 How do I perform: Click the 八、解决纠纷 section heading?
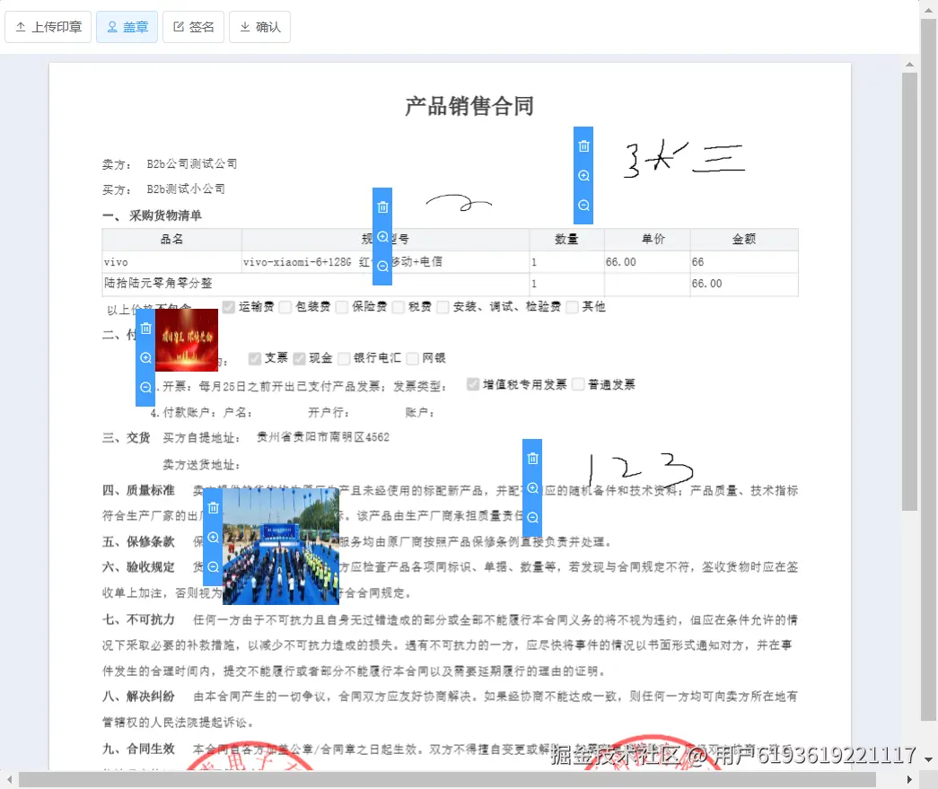pos(138,697)
